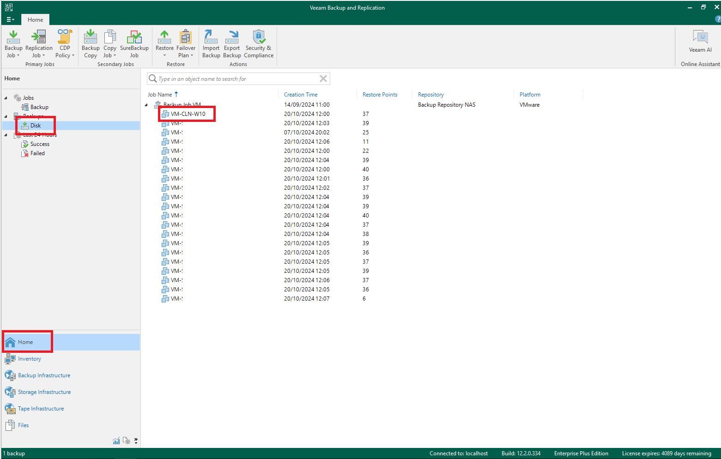Click the VMware platform cell
Viewport: 721px width, 459px height.
point(529,105)
